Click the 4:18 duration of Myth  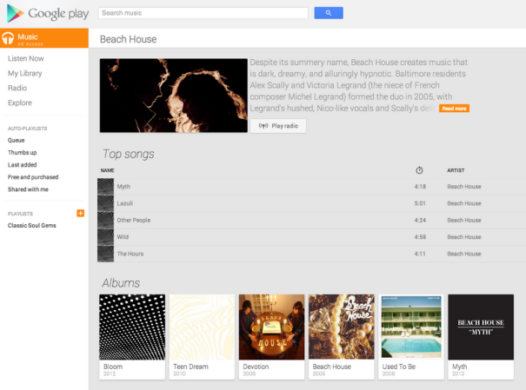[420, 186]
